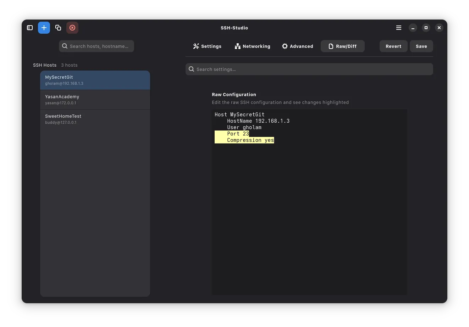Choose the SweetHomeTest host entry
The height and width of the screenshot is (327, 469).
[x=95, y=119]
